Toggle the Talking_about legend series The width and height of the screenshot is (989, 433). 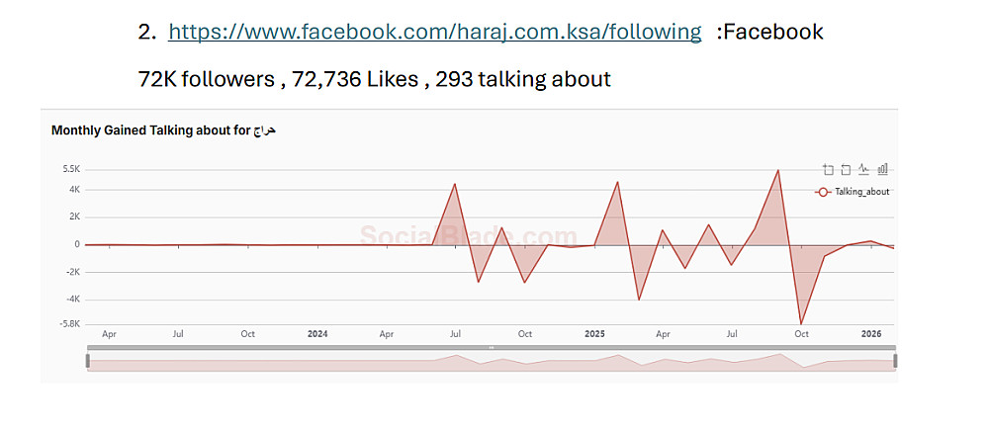pyautogui.click(x=853, y=192)
